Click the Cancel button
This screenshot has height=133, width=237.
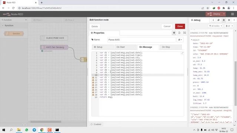point(167,26)
